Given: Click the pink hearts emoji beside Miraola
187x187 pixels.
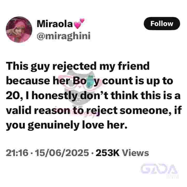Looking at the screenshot, I should (x=79, y=24).
